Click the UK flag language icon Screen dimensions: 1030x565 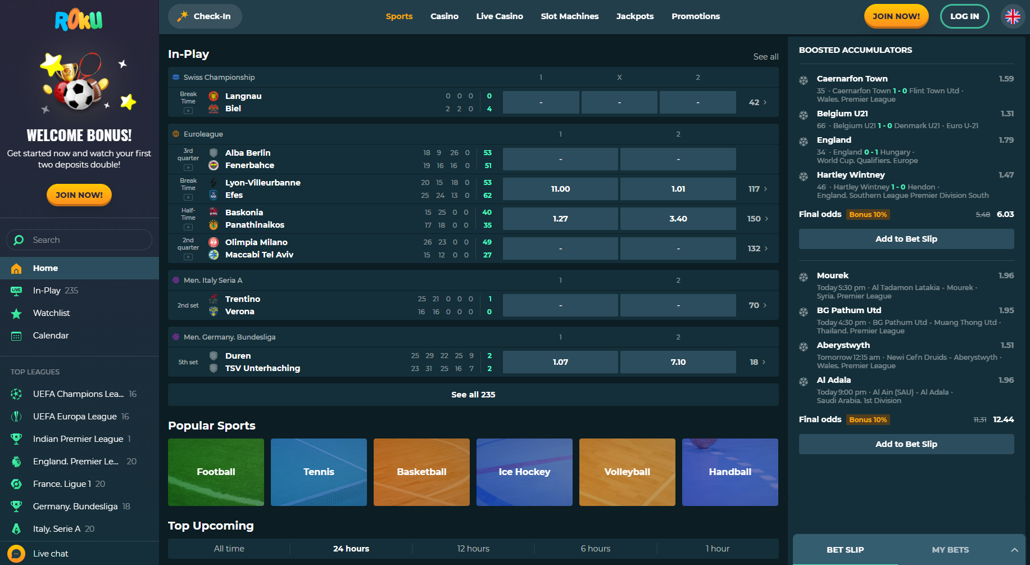point(1013,16)
